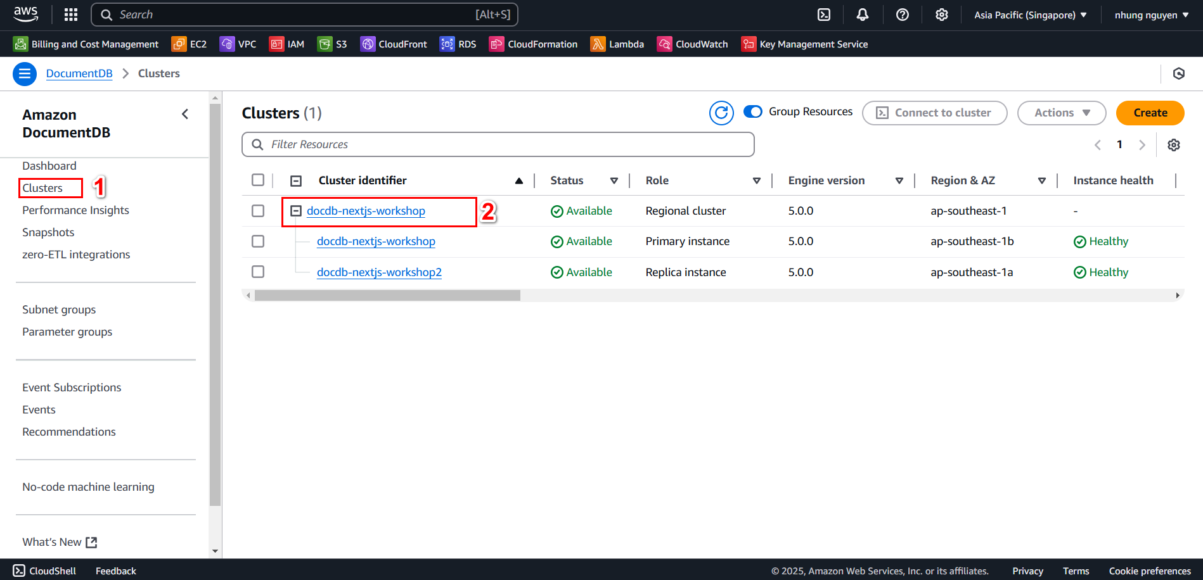Select the Replica instance row checkbox

[x=258, y=272]
